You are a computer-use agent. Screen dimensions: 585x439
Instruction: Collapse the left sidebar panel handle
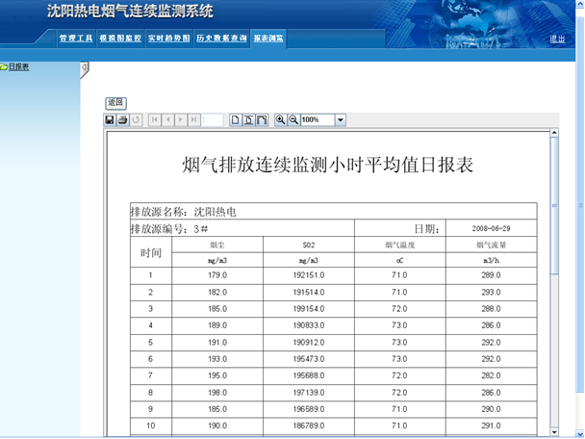84,68
